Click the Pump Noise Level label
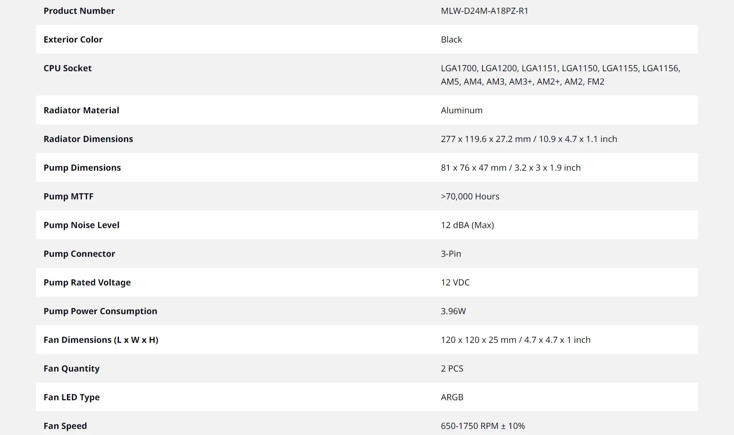734x435 pixels. (x=81, y=225)
